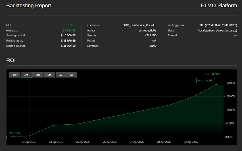Click the FTMO Platform title

tap(219, 6)
